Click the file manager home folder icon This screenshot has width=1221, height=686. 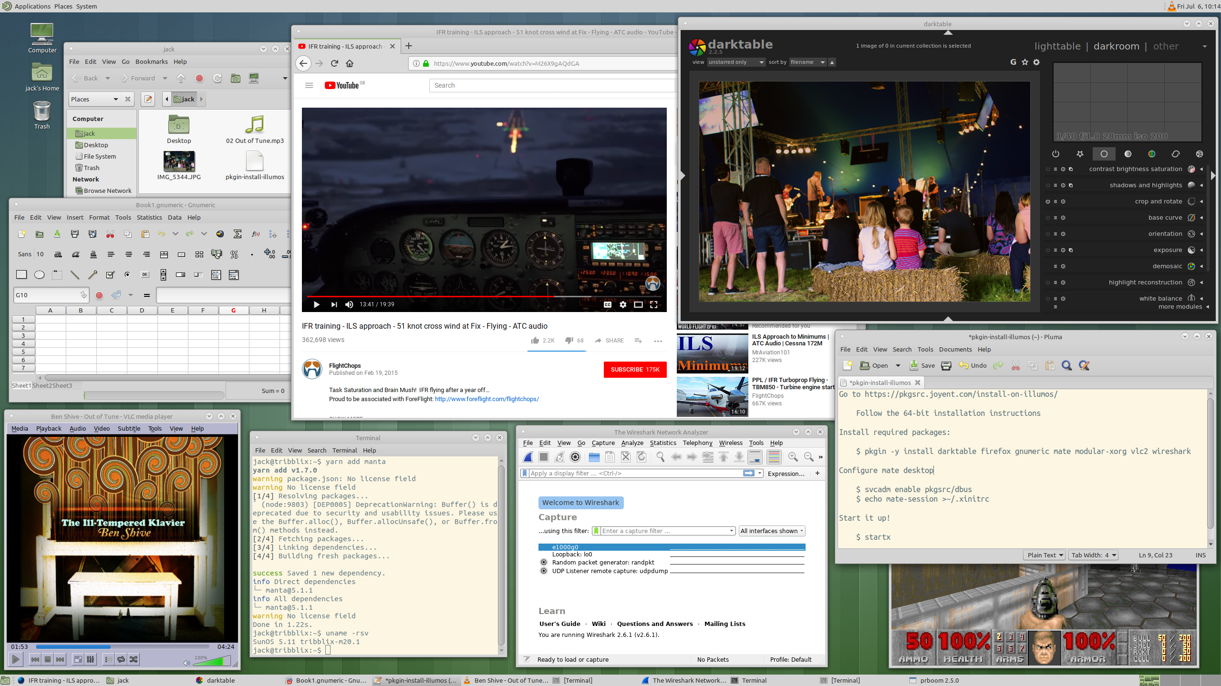point(236,78)
